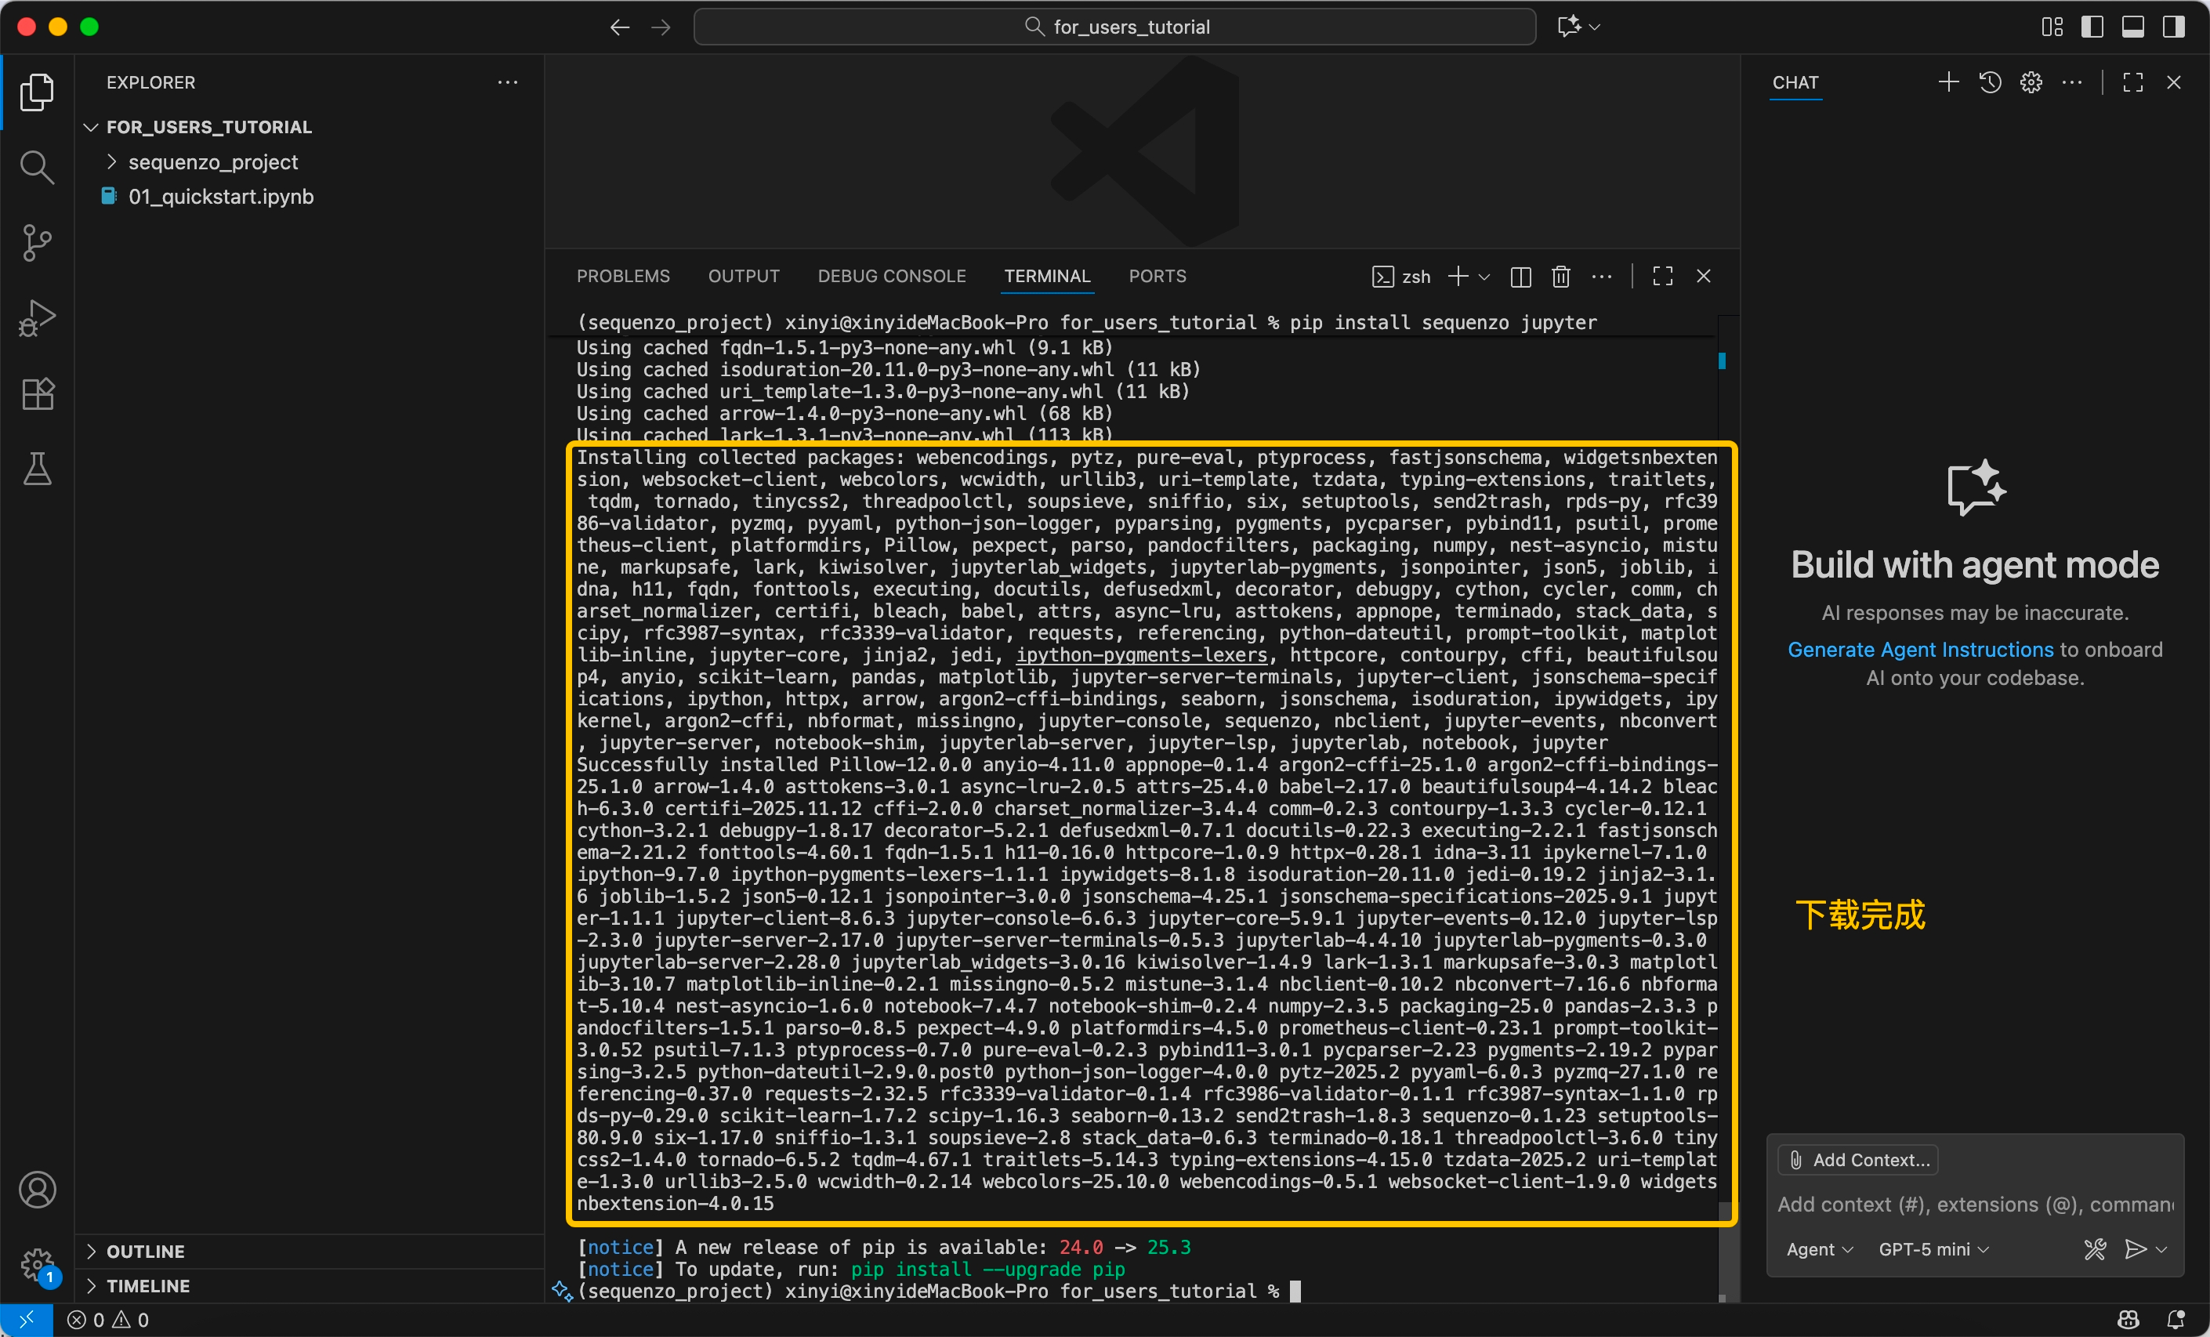Image resolution: width=2210 pixels, height=1337 pixels.
Task: Open the Testing flask icon view
Action: coord(37,469)
